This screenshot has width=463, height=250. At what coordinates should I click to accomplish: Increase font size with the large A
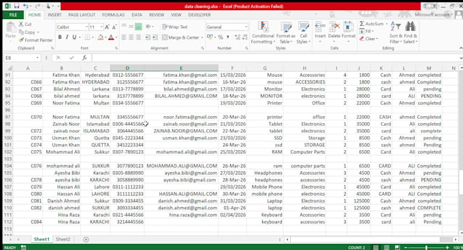[107, 27]
